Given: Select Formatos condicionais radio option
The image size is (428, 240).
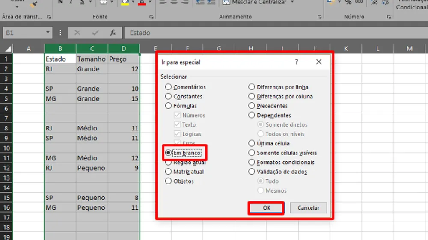Looking at the screenshot, I should pyautogui.click(x=281, y=162).
